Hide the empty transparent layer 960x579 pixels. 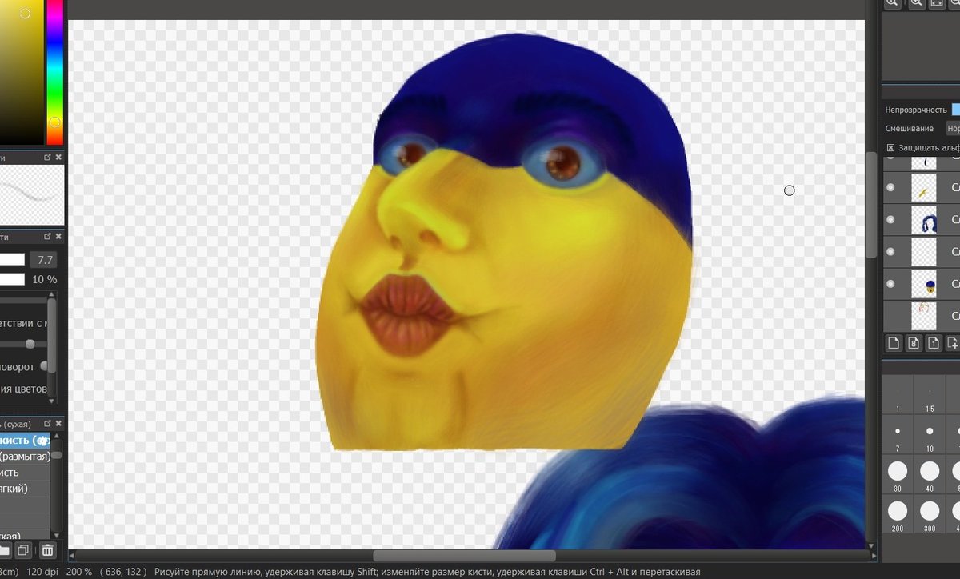point(891,251)
